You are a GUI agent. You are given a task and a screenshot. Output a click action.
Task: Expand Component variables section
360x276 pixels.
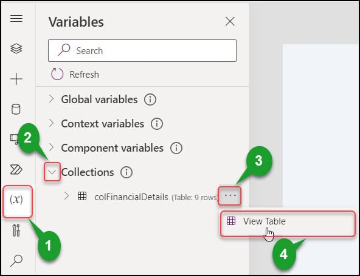(52, 147)
